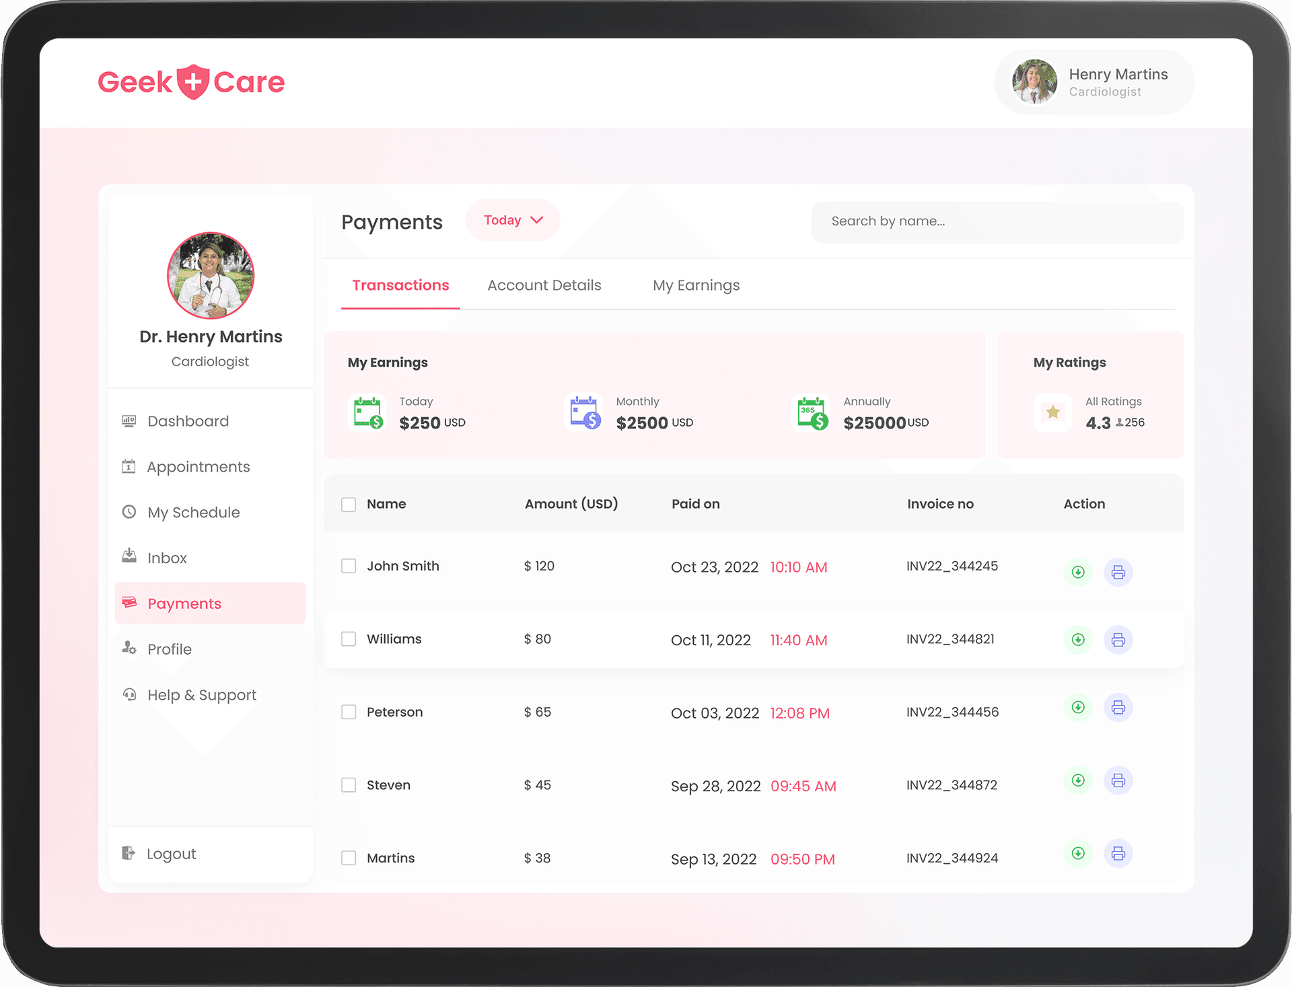Click invoice number INV22_344872

coord(952,785)
